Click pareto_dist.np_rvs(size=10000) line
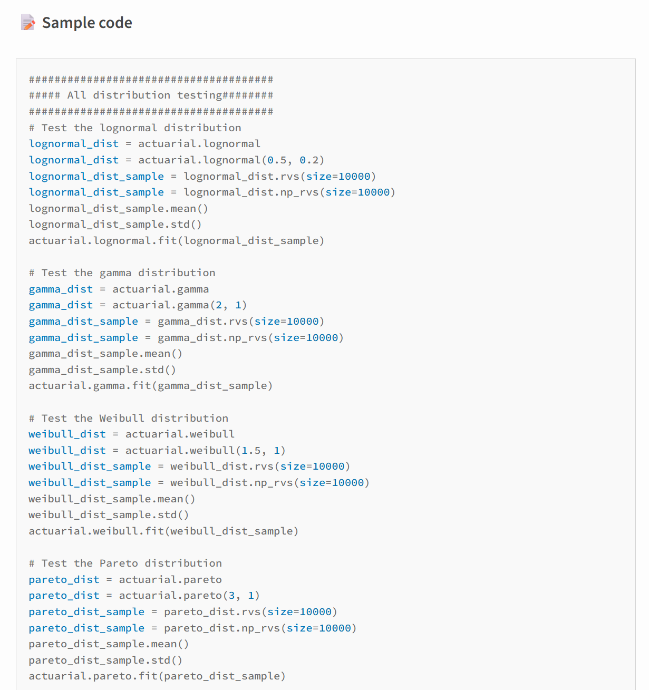This screenshot has height=690, width=649. (193, 628)
